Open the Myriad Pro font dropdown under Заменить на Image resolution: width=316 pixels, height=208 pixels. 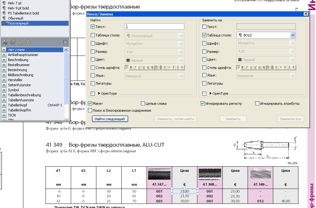click(x=293, y=43)
